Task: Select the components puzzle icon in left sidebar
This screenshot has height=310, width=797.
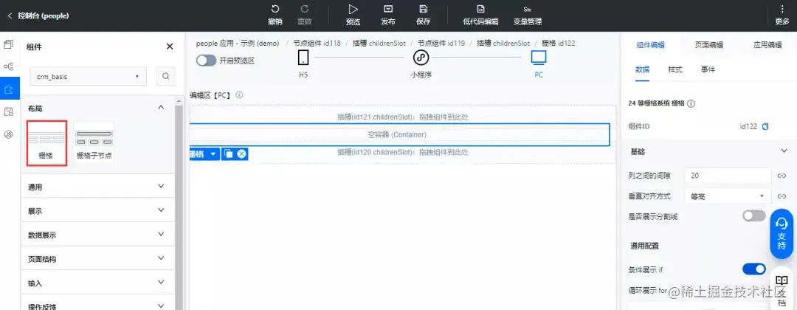Action: tap(9, 89)
